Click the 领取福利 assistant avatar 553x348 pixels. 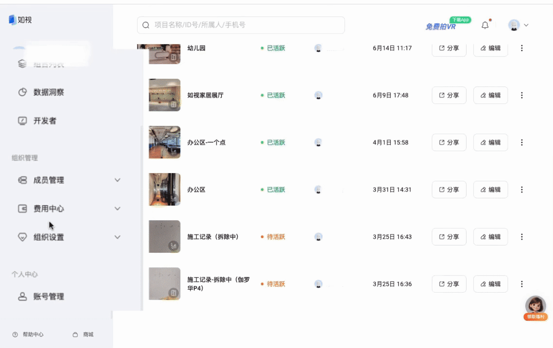(536, 308)
